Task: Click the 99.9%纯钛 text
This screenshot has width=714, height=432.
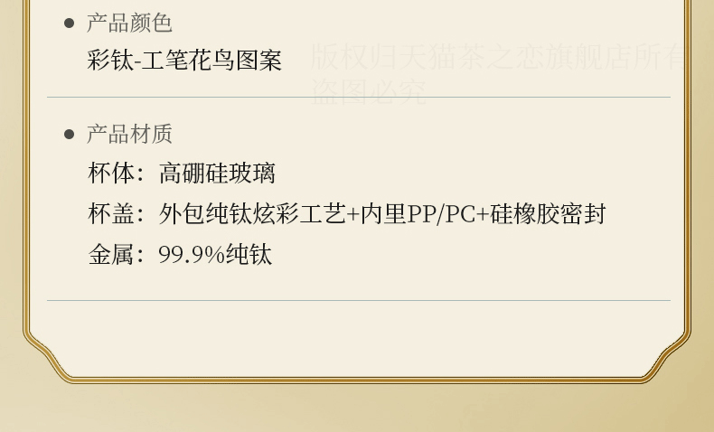Action: point(215,255)
